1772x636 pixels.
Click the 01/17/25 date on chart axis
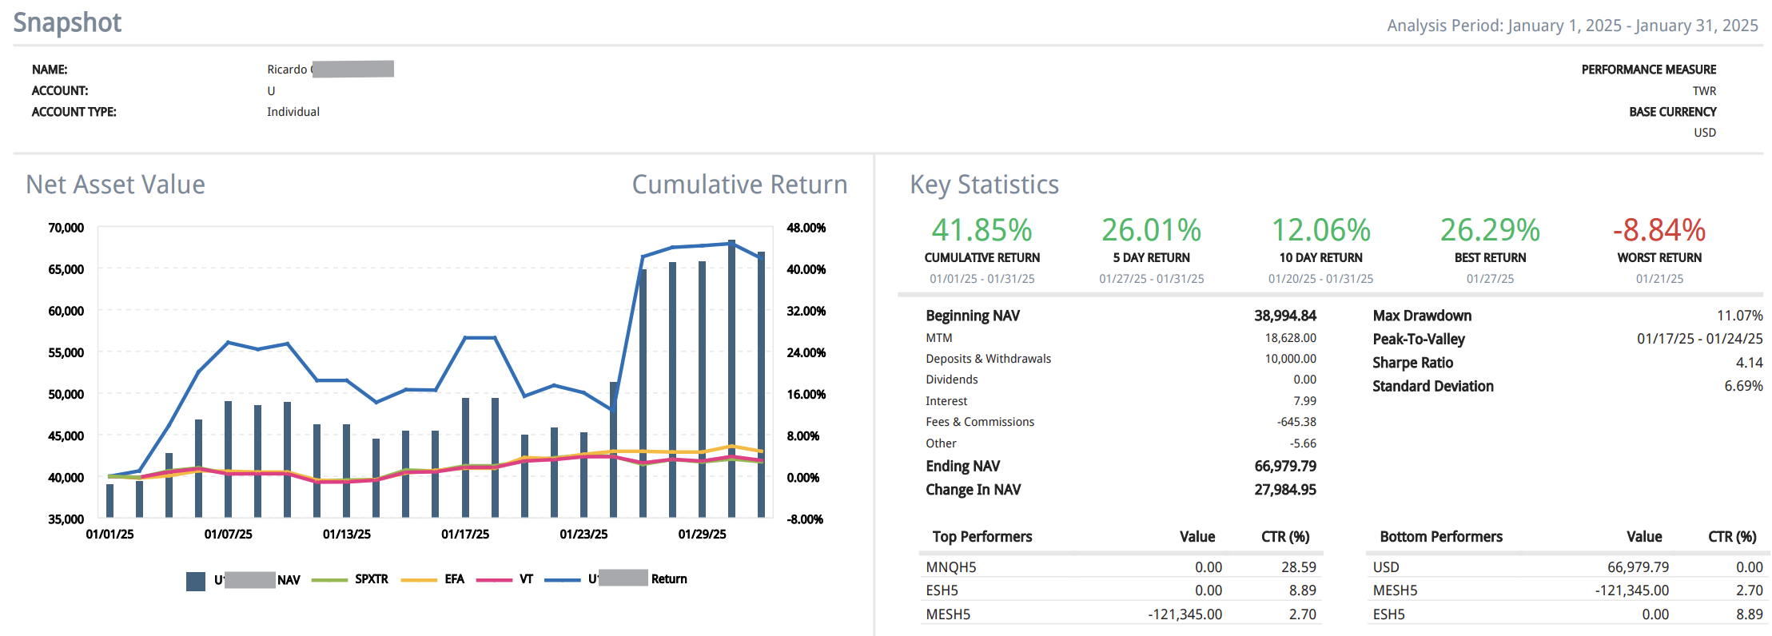[465, 535]
